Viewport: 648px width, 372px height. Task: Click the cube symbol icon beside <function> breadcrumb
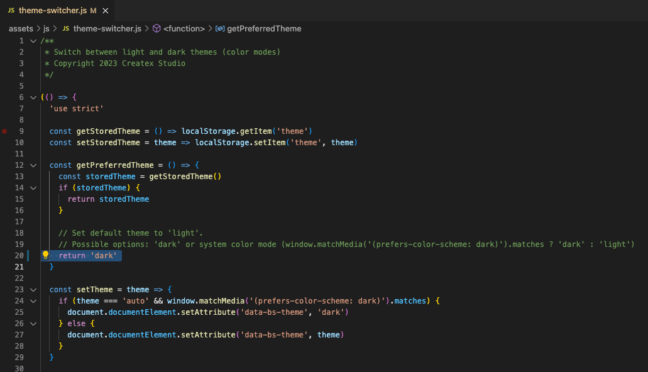coord(156,28)
